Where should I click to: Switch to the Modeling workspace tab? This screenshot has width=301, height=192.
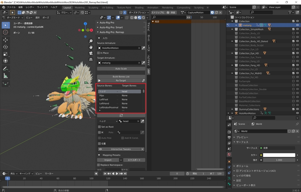(80, 8)
